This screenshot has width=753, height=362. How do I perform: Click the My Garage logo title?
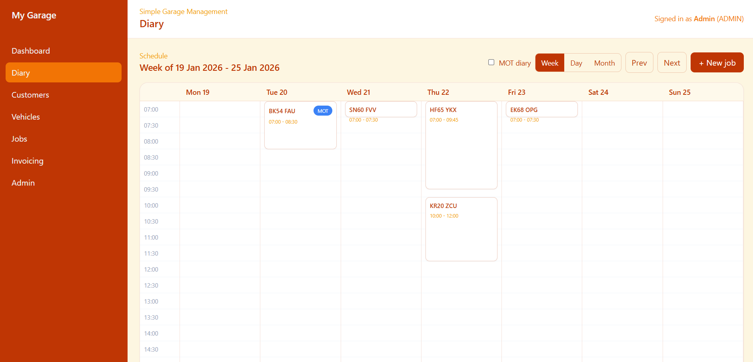click(34, 15)
